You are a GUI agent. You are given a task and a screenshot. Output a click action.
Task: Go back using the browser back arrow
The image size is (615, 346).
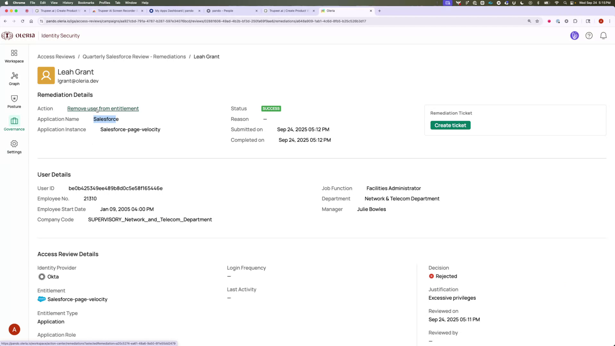(5, 21)
